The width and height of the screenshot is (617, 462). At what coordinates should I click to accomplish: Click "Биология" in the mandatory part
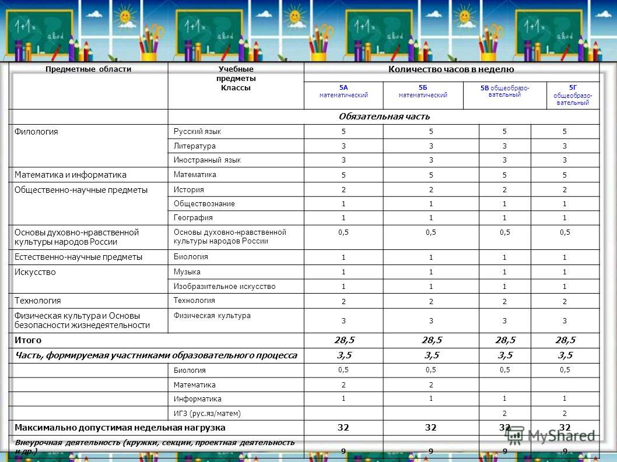(x=191, y=257)
